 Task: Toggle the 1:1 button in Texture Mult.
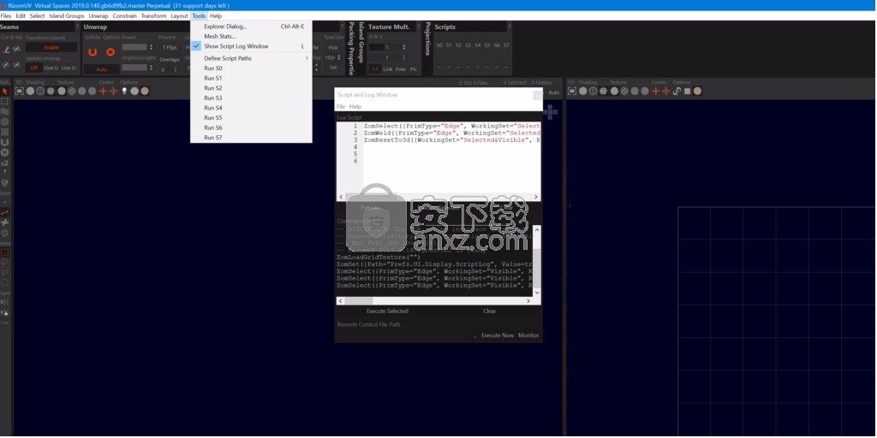tap(375, 69)
